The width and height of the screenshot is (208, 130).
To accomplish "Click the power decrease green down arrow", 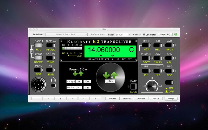I will (75, 74).
